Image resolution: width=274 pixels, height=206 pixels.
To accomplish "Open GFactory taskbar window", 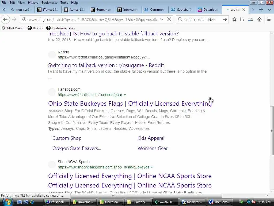I will [138, 202].
